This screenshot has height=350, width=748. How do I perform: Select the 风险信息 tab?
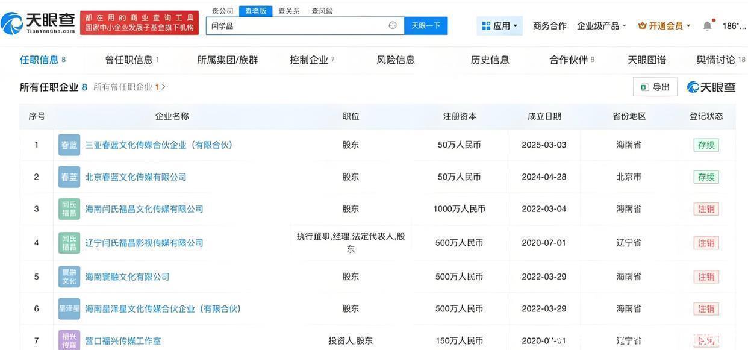coord(396,60)
